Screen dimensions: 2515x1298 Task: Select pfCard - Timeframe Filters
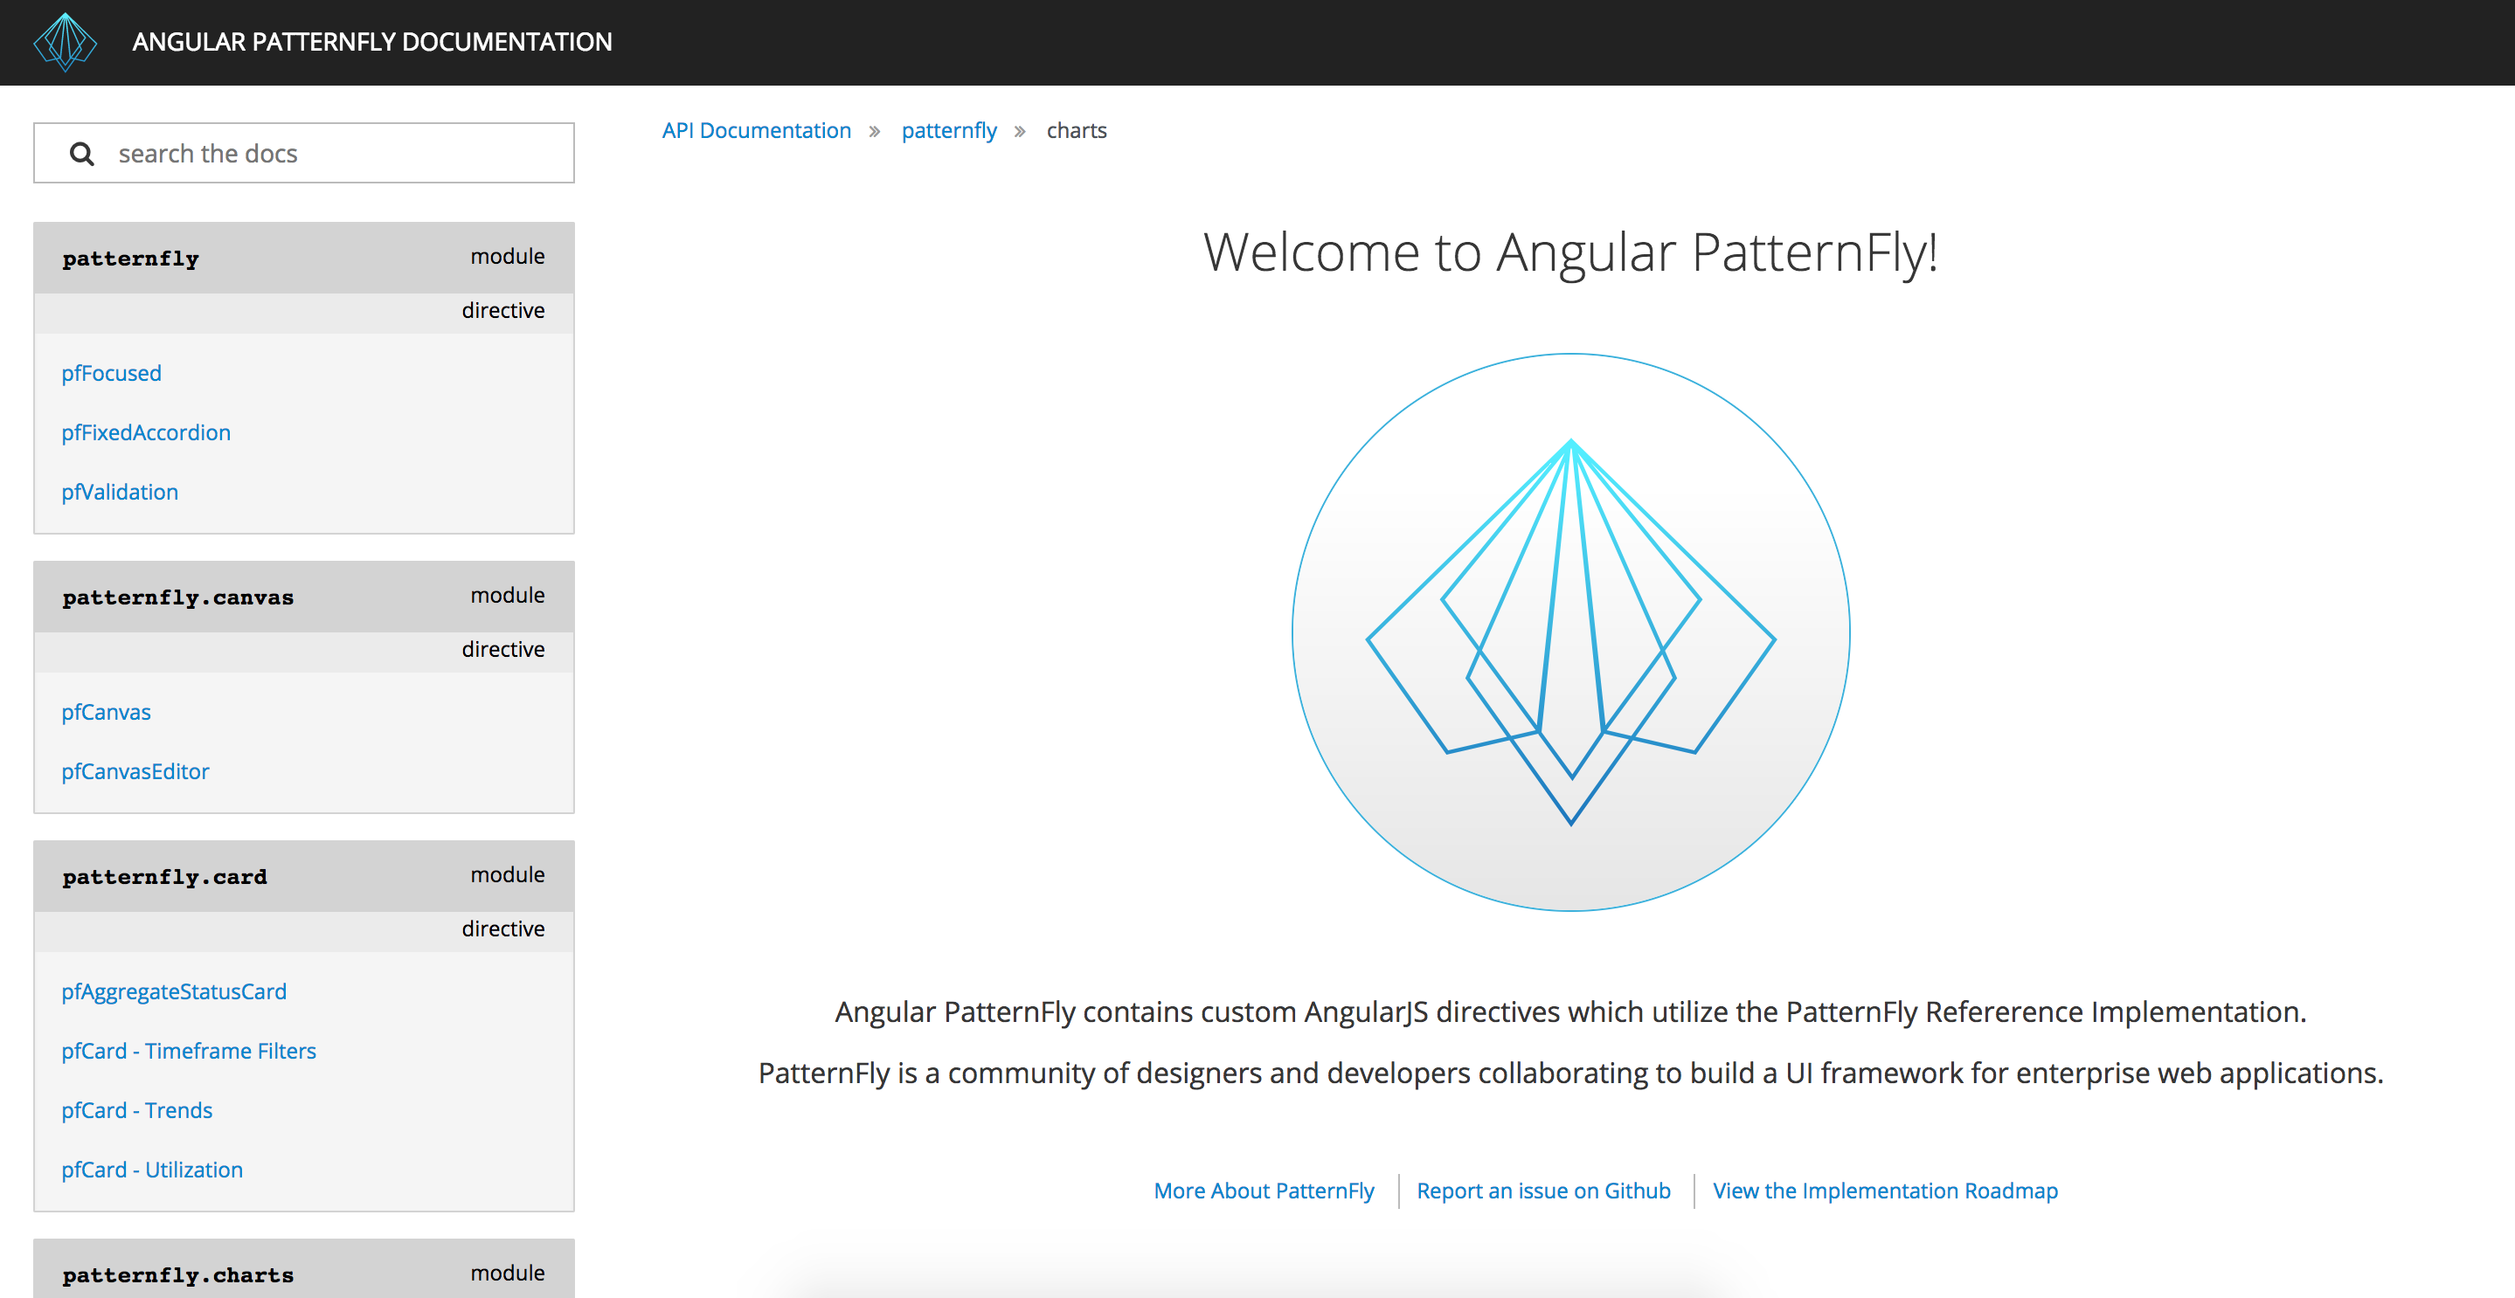click(189, 1051)
